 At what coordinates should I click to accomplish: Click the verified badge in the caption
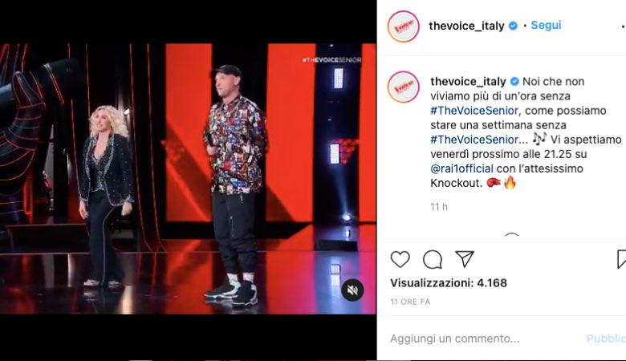point(515,81)
